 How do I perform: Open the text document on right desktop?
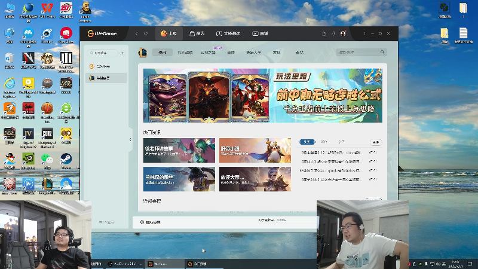click(464, 35)
